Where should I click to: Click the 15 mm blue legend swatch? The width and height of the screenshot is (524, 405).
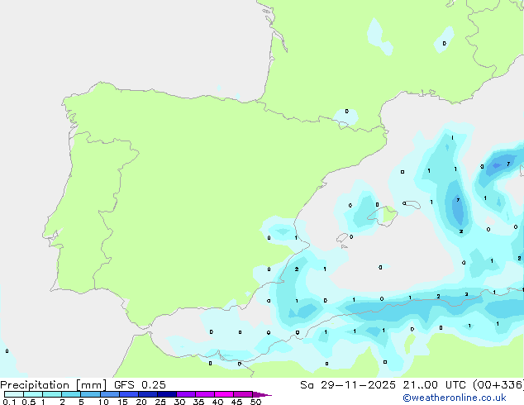(x=129, y=394)
